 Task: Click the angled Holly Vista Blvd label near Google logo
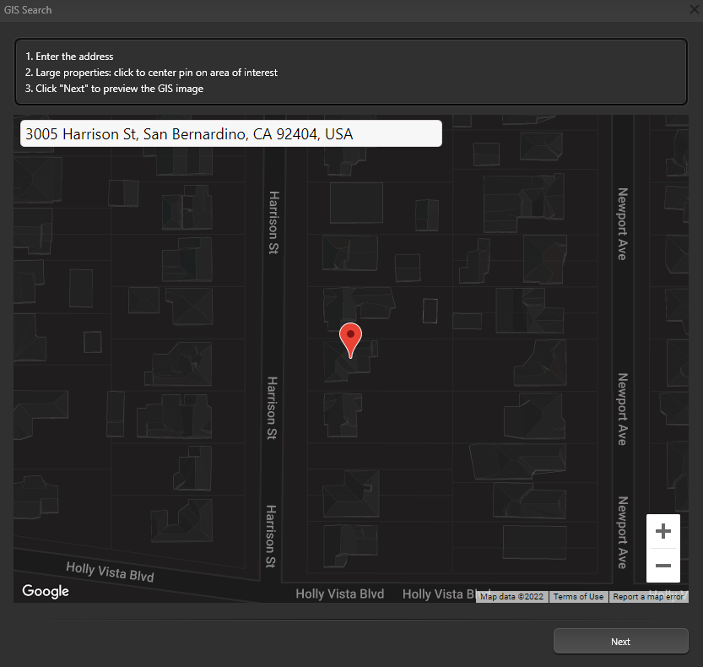(110, 572)
